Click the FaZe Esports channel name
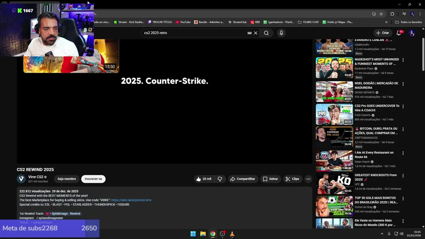 [x=363, y=115]
